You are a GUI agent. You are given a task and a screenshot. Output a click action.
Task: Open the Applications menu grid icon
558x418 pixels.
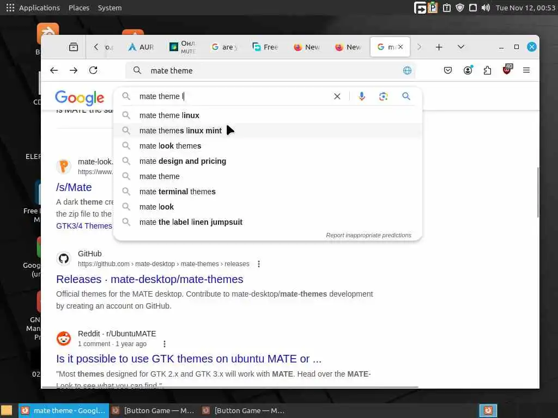[x=10, y=8]
